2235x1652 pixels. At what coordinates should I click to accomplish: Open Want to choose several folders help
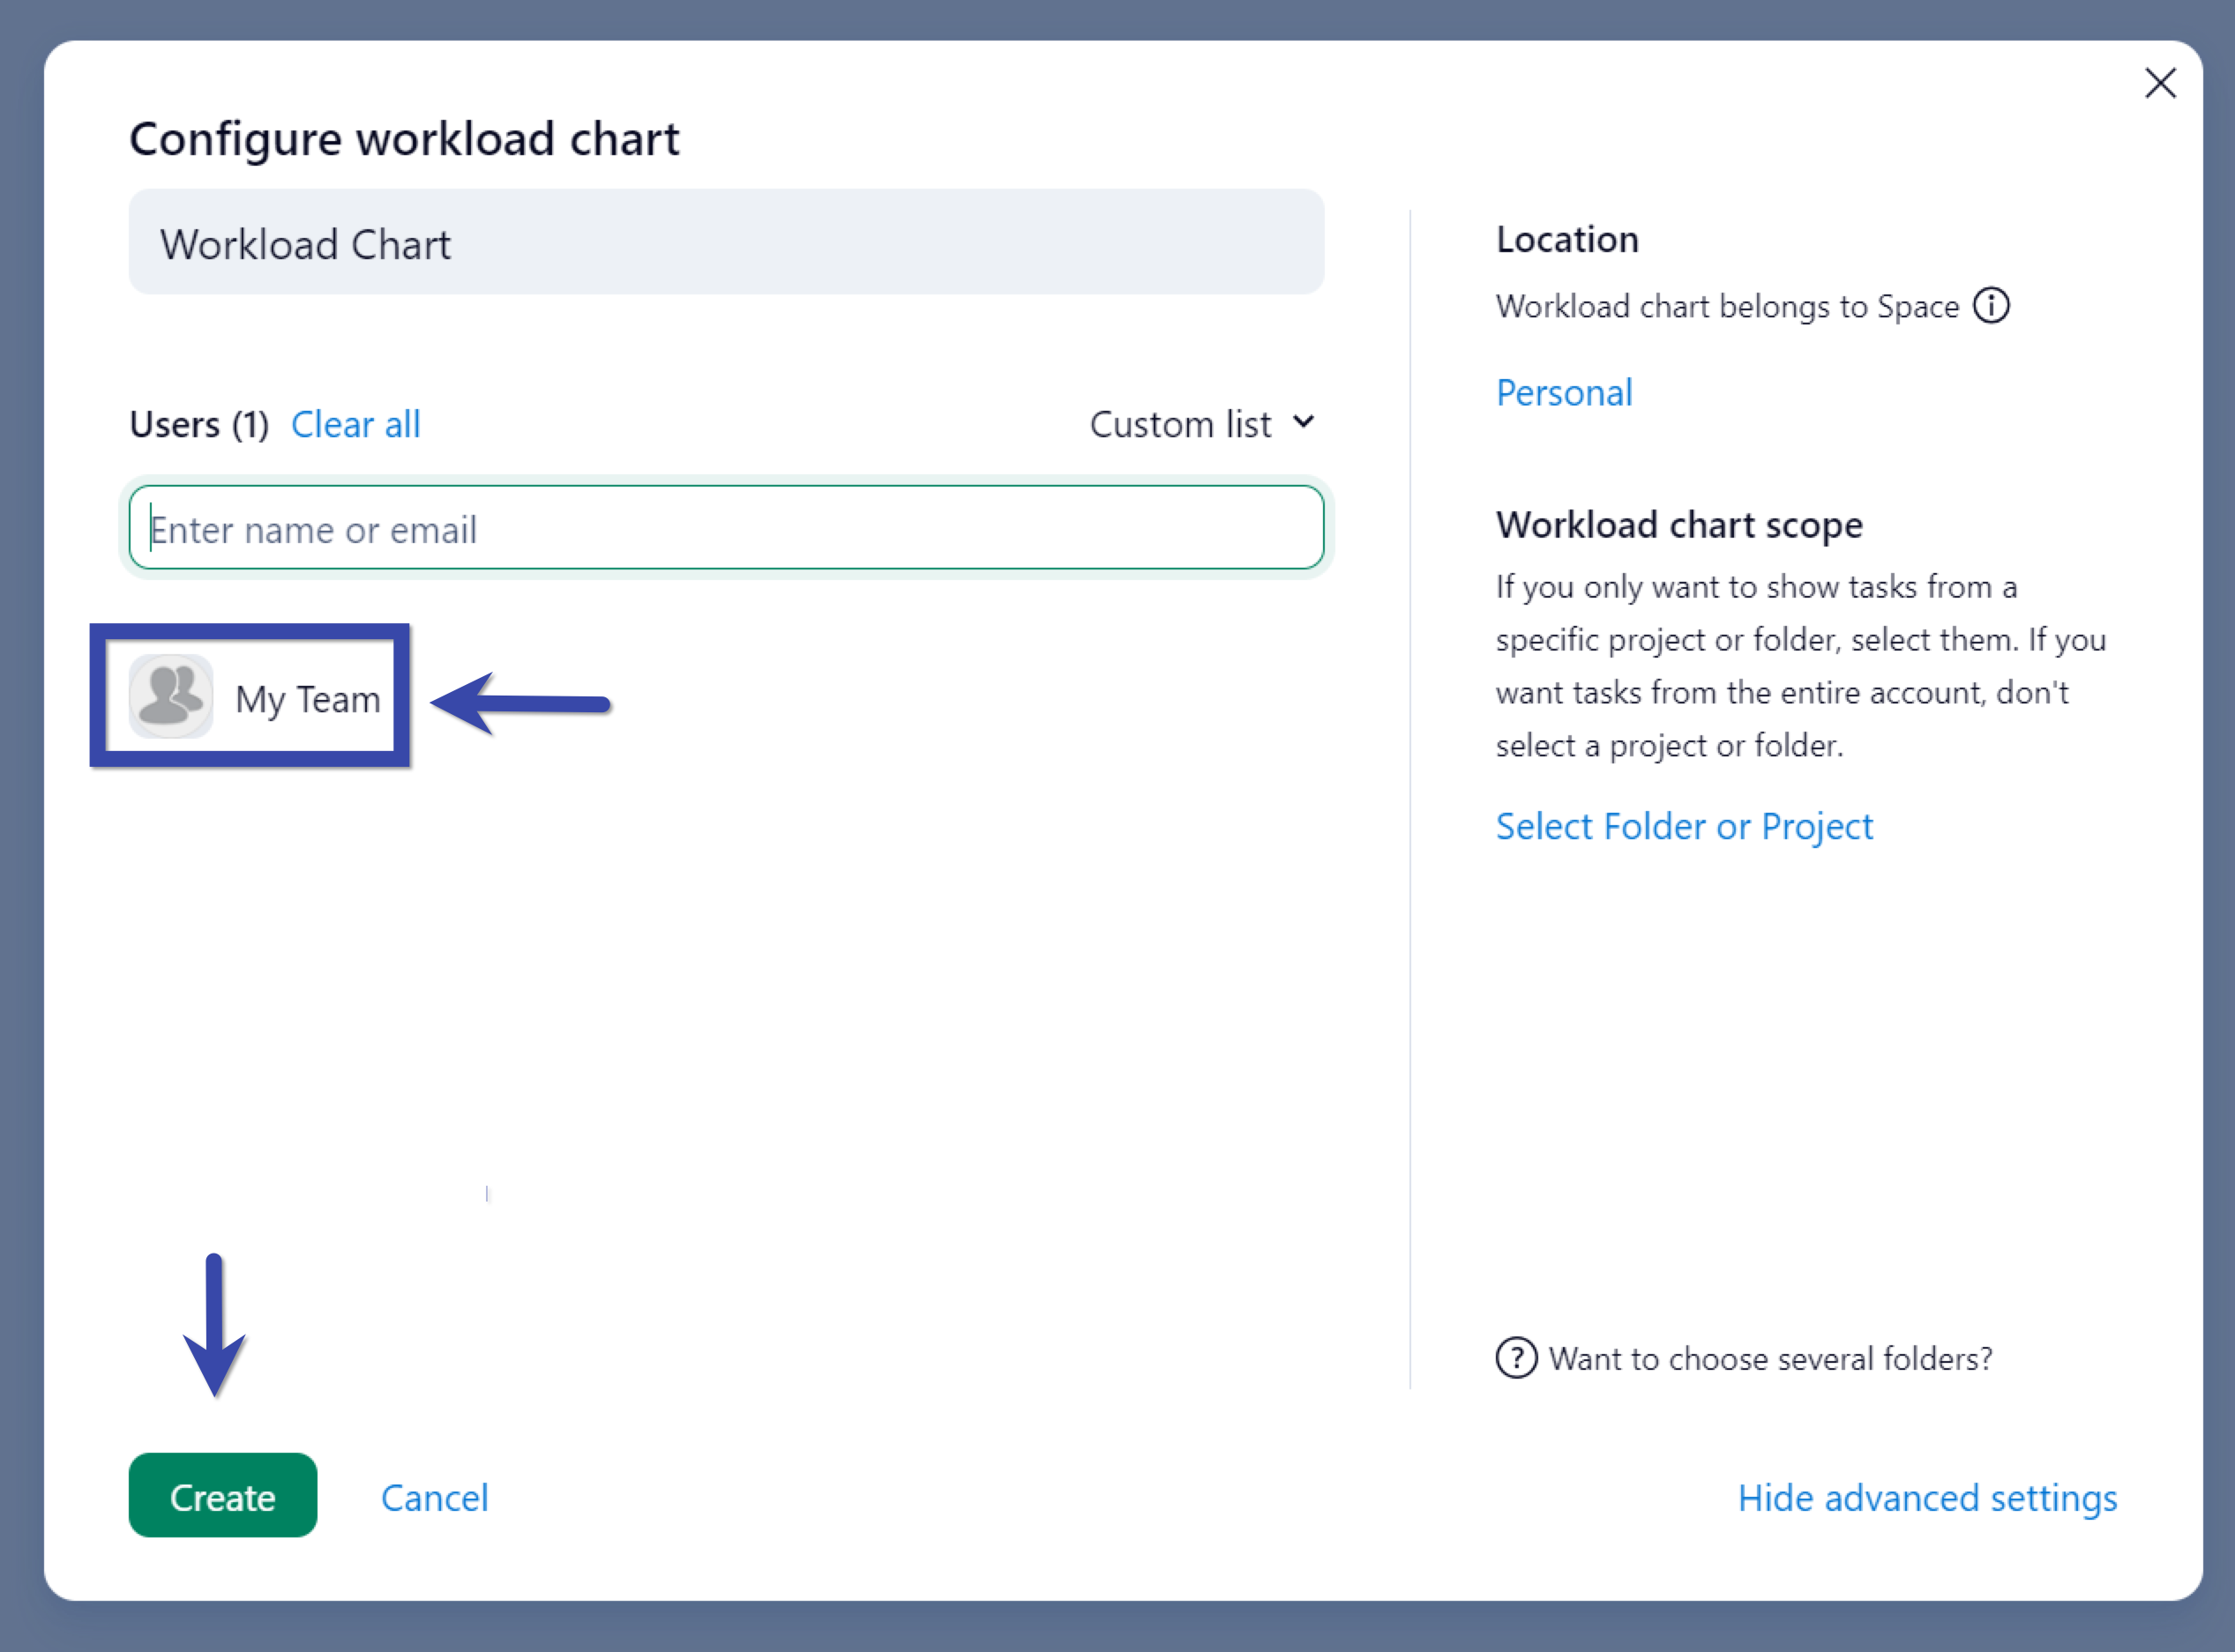(x=1770, y=1358)
